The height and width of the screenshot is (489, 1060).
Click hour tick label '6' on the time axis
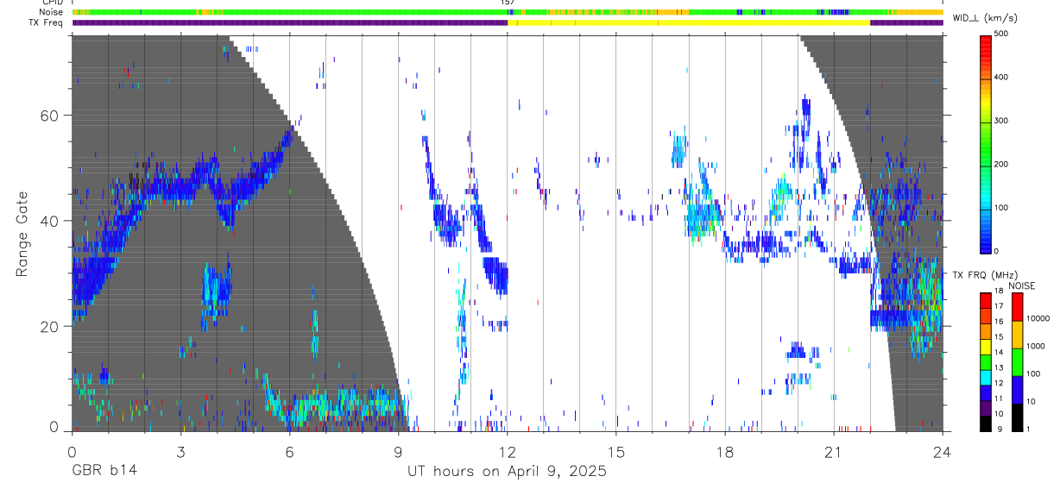tap(289, 452)
